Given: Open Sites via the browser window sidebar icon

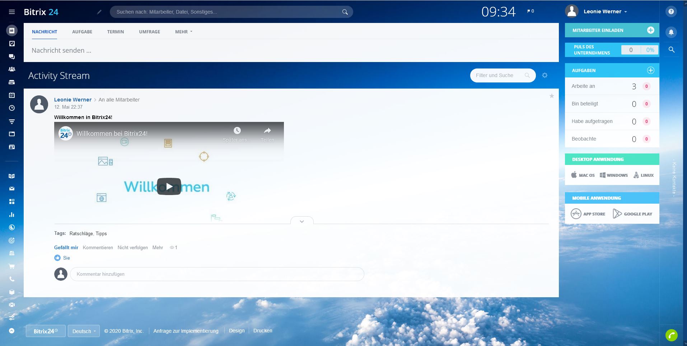Looking at the screenshot, I should coord(12,134).
